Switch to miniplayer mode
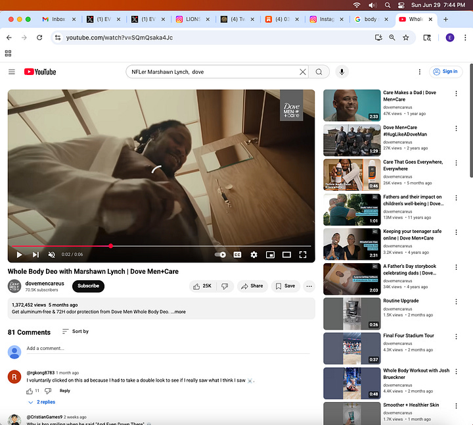The image size is (473, 425). coord(270,255)
